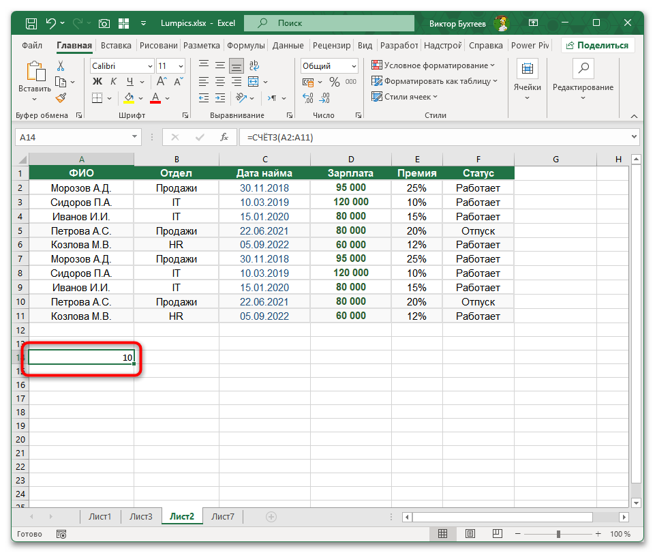Apply thousands separator 000 format
Image resolution: width=655 pixels, height=553 pixels.
pyautogui.click(x=351, y=82)
